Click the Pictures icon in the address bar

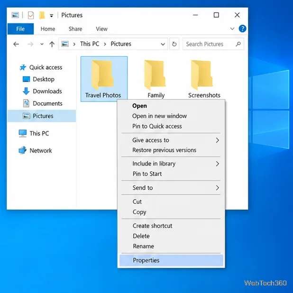[65, 44]
